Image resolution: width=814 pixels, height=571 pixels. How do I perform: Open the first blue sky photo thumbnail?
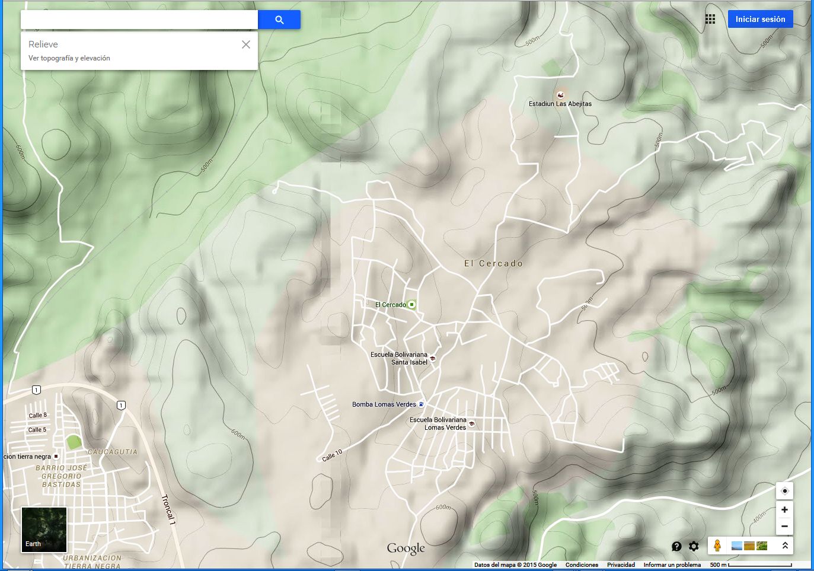tap(737, 546)
